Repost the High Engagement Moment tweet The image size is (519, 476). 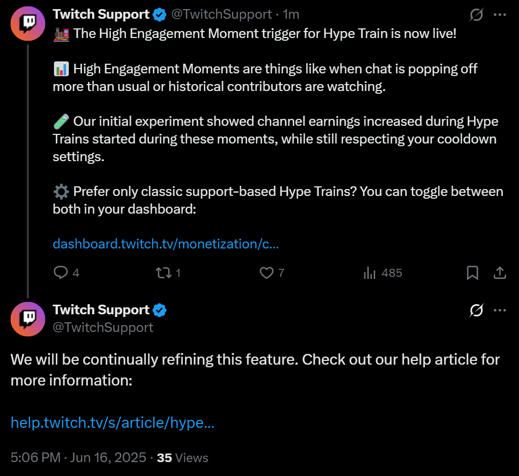[x=162, y=273]
